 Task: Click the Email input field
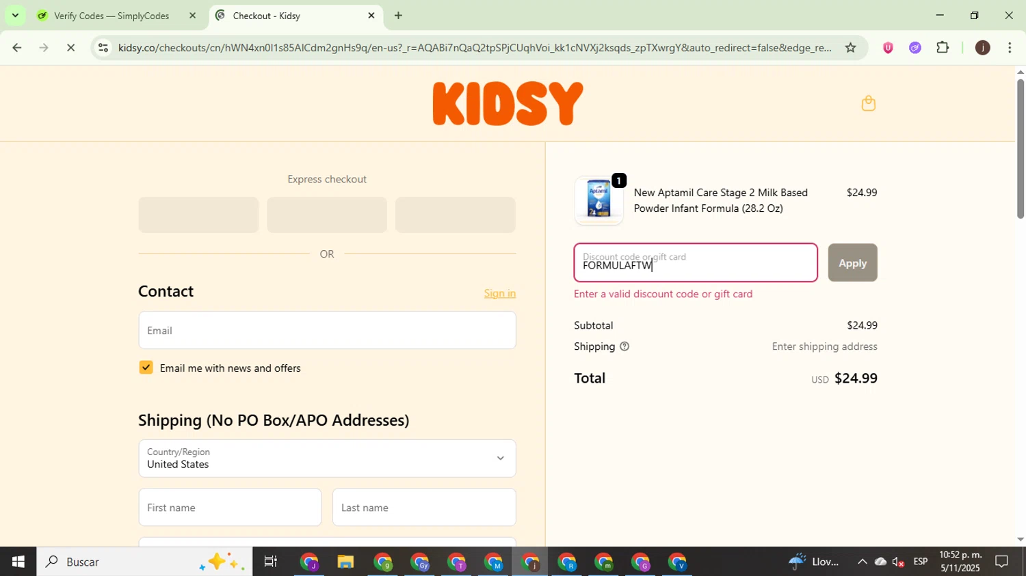[327, 330]
